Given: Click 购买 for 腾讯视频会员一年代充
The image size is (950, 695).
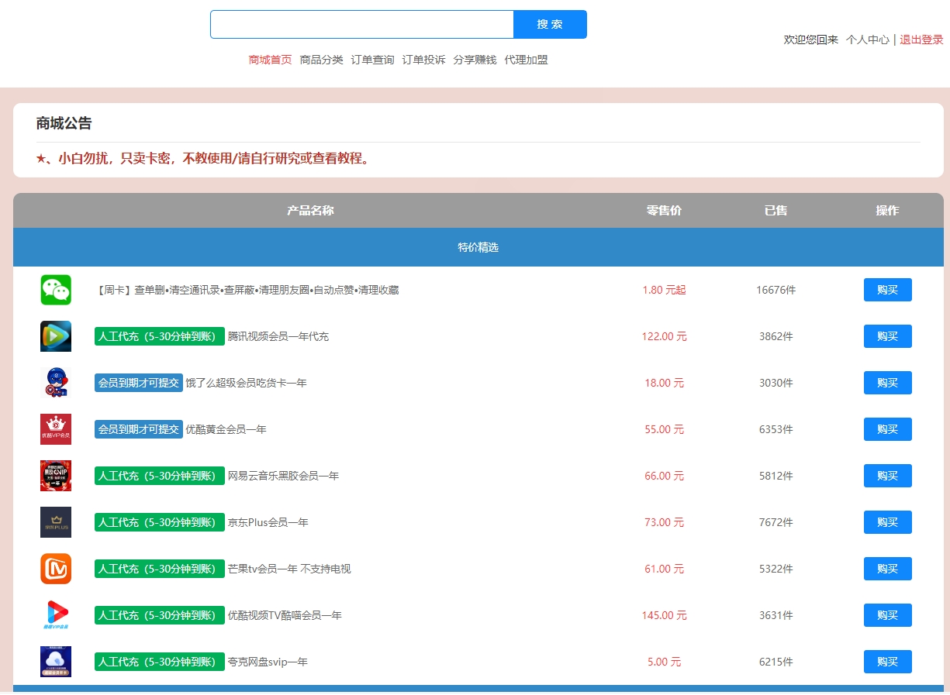Looking at the screenshot, I should coord(887,335).
